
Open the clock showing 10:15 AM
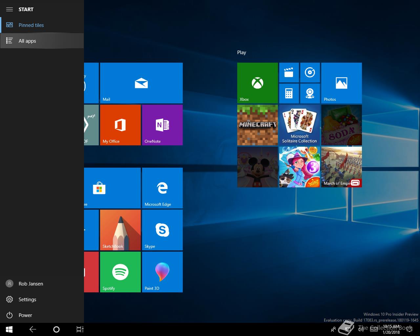pyautogui.click(x=391, y=329)
